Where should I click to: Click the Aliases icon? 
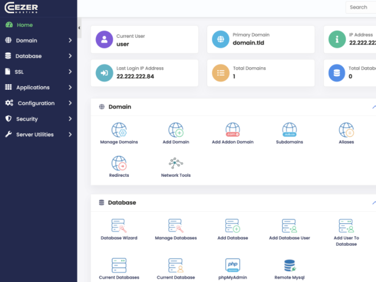(346, 132)
